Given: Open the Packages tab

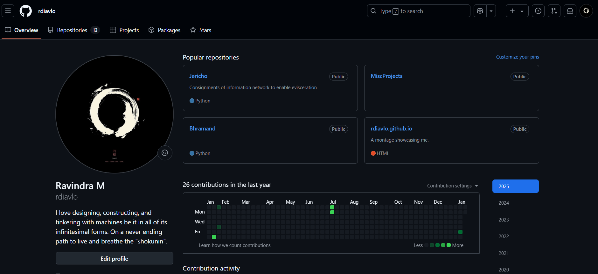Looking at the screenshot, I should point(164,30).
